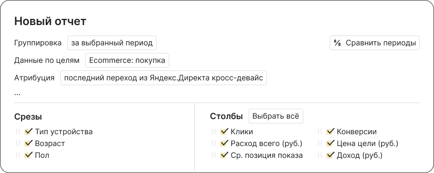Toggle the Пол checkbox
The height and width of the screenshot is (173, 434).
[28, 155]
